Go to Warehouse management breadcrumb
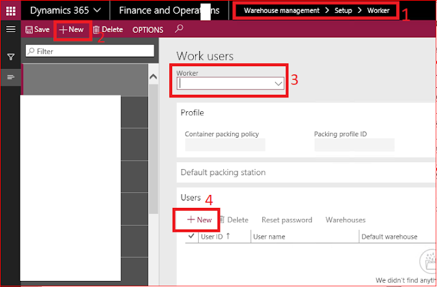 [x=282, y=11]
